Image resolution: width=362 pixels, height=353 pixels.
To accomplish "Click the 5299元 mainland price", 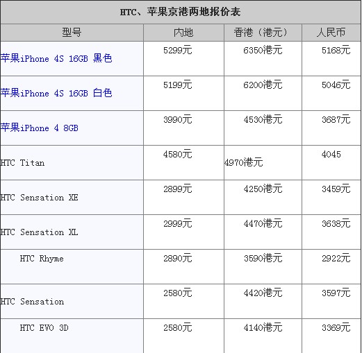I will 178,50.
